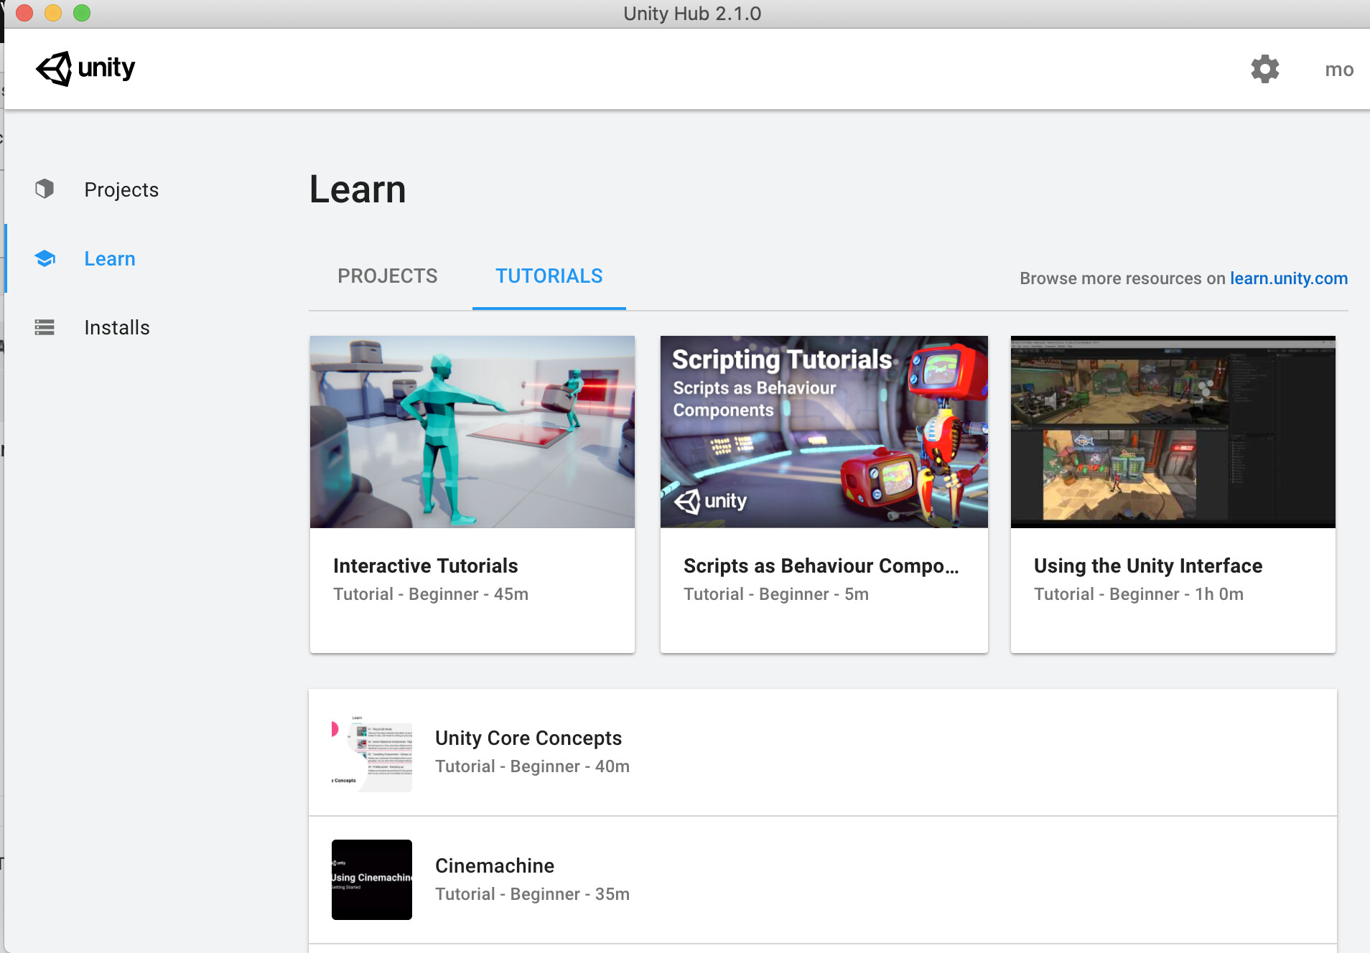Open the Unity Interface tutorial thumbnail
Screen dimensions: 1370x953
(1173, 432)
